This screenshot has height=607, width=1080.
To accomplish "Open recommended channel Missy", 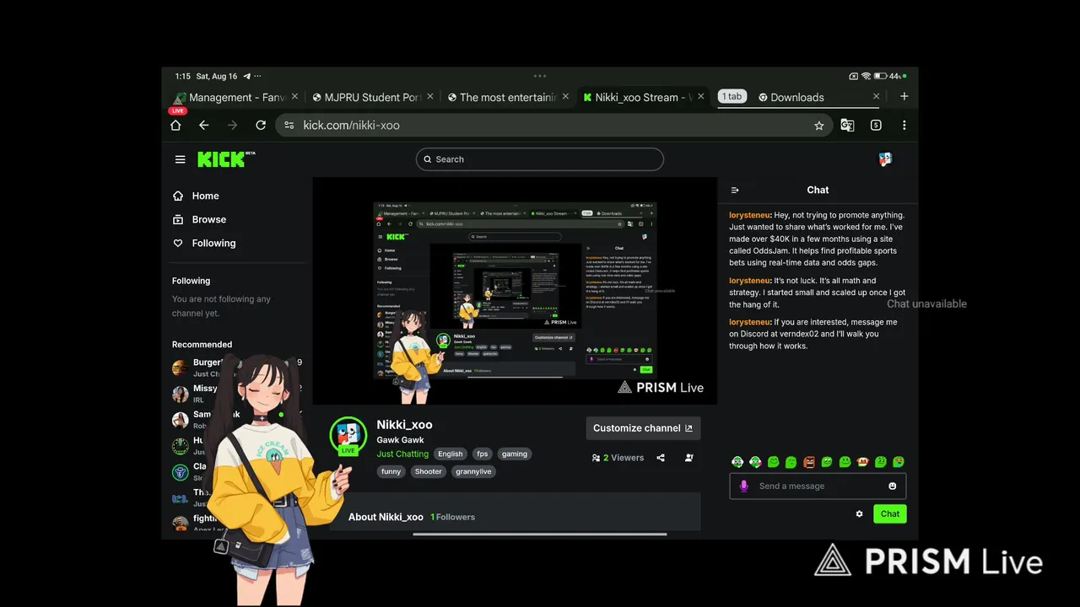I will [197, 394].
